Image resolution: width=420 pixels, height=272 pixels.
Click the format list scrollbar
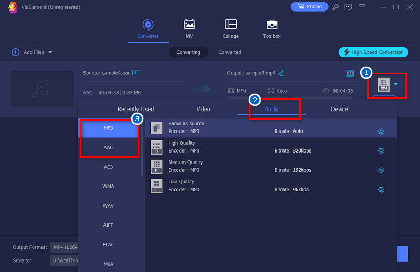click(142, 148)
